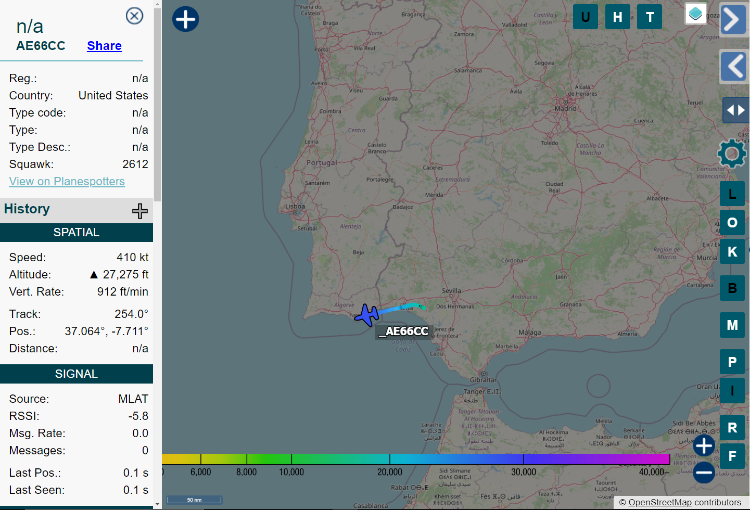Click the Country value United States
Screen dimensions: 750x510
click(x=113, y=96)
